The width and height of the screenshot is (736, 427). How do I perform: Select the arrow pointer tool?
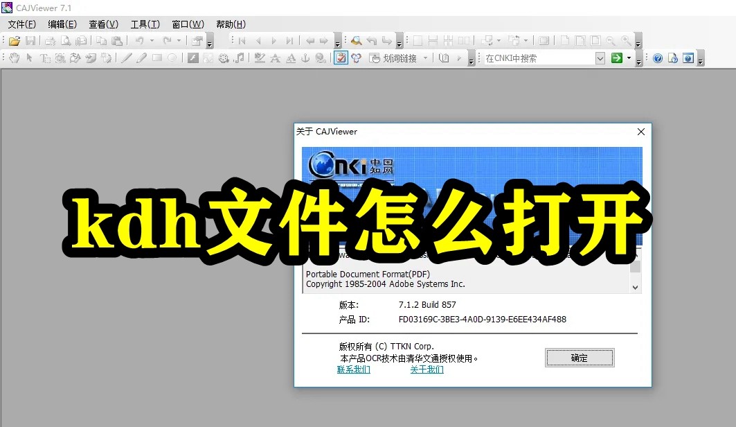30,58
